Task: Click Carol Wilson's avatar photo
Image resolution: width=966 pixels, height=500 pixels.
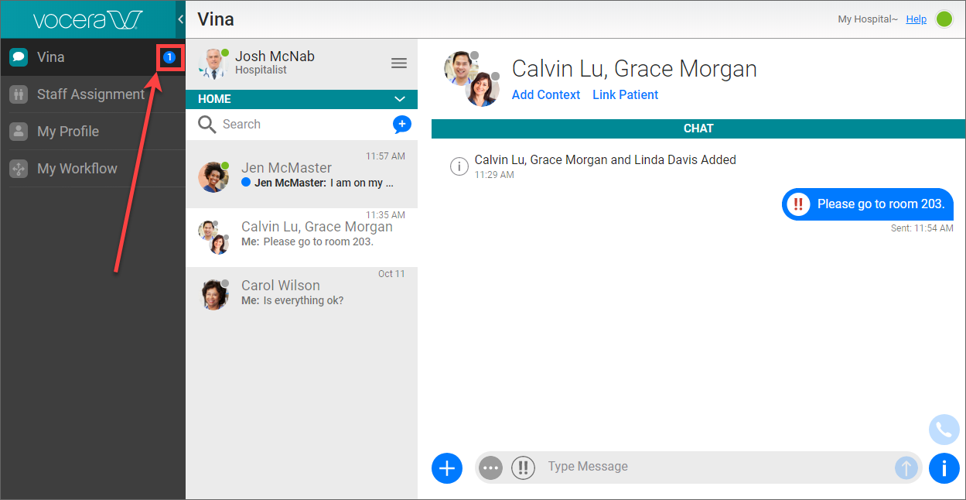Action: point(213,294)
